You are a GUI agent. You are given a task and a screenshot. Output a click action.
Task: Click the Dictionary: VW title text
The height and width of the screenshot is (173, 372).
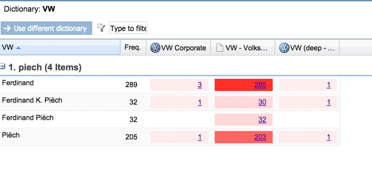pos(29,9)
